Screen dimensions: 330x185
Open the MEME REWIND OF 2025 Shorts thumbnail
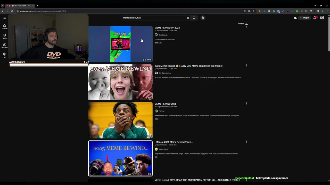[120, 44]
